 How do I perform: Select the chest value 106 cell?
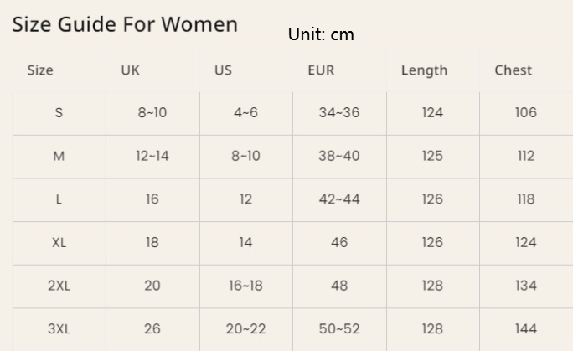click(525, 113)
